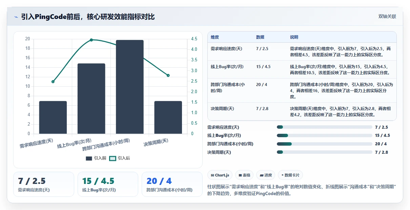Select the Chart.js tag chip
This screenshot has height=210, width=410.
[x=220, y=175]
